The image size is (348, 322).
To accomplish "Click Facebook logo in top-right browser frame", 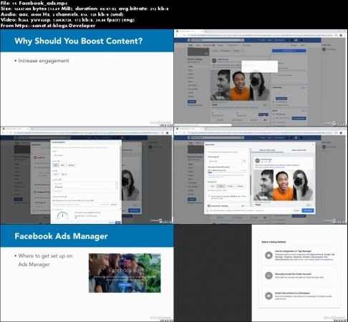I will coord(189,40).
